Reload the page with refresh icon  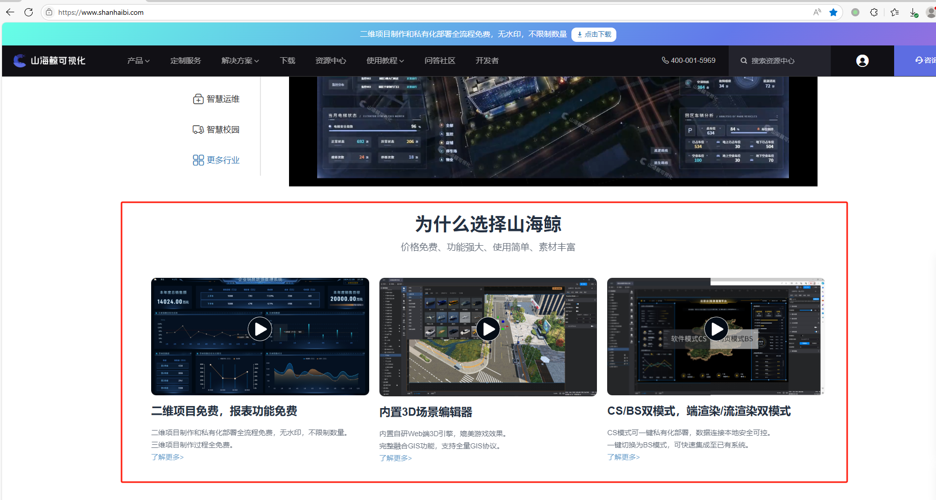tap(29, 12)
